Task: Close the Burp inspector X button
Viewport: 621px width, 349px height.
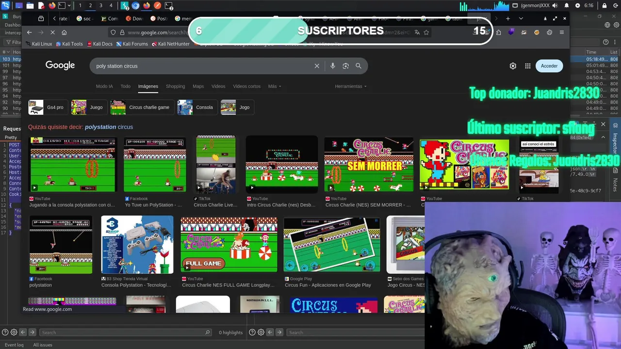Action: coord(603,125)
